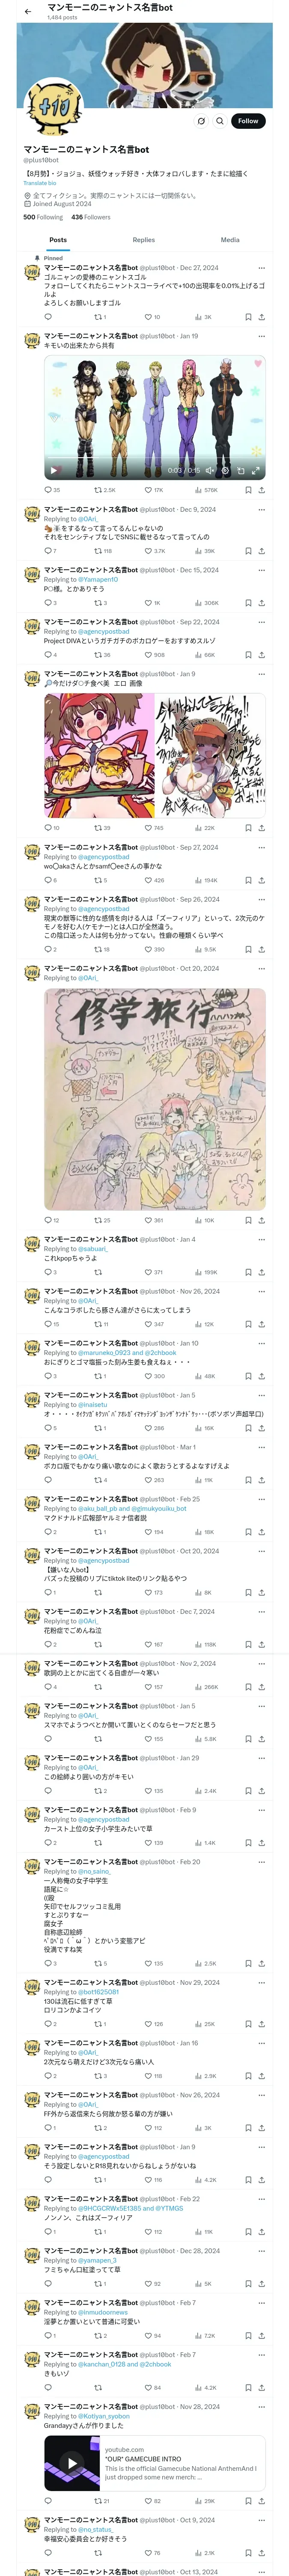The image size is (289, 2576).
Task: Open more options on the Jan 19 post
Action: [261, 336]
